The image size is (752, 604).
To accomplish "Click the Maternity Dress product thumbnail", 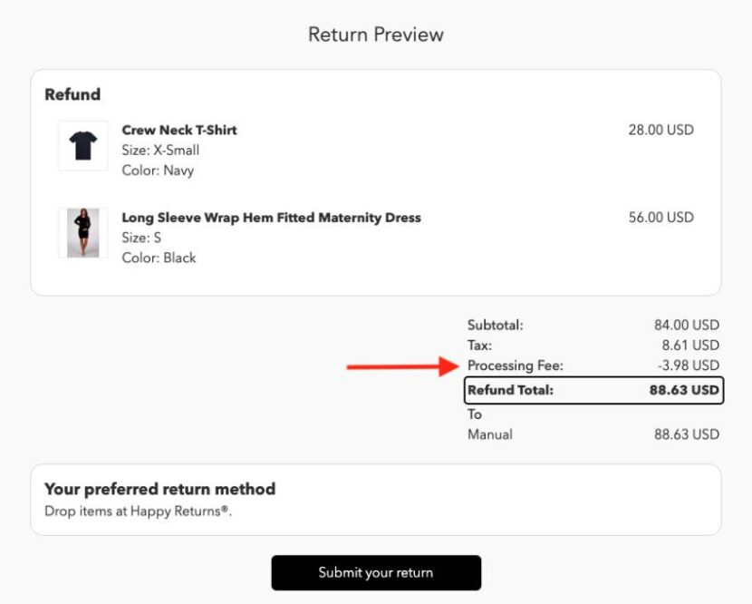I will 82,232.
